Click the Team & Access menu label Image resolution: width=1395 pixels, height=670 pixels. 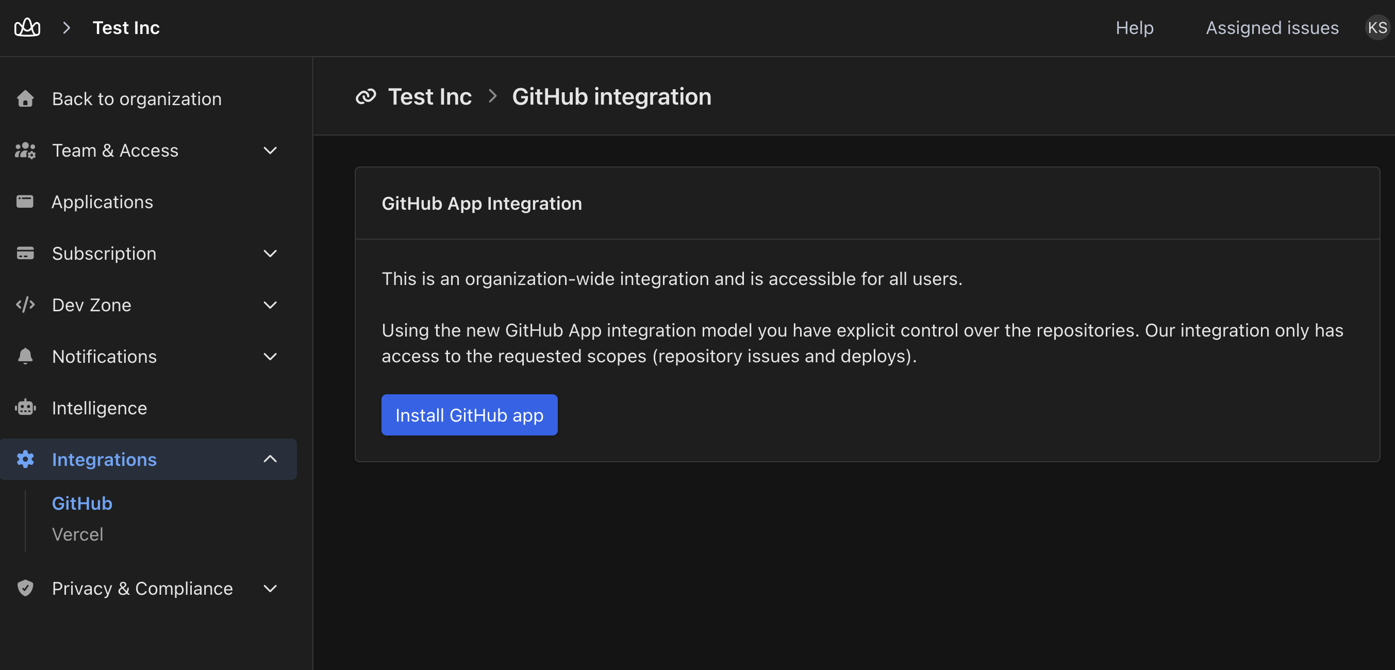(x=115, y=150)
